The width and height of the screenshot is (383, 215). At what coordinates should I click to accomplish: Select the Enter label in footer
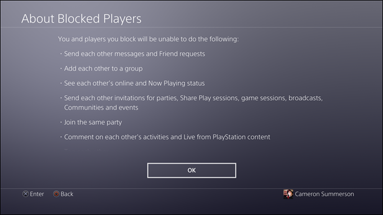coord(37,194)
